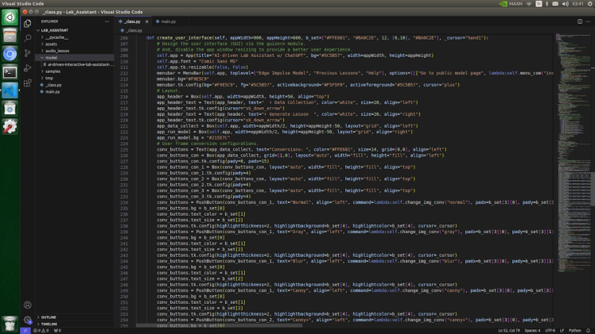The height and width of the screenshot is (334, 595).
Task: Open the Extensions view
Action: click(28, 83)
